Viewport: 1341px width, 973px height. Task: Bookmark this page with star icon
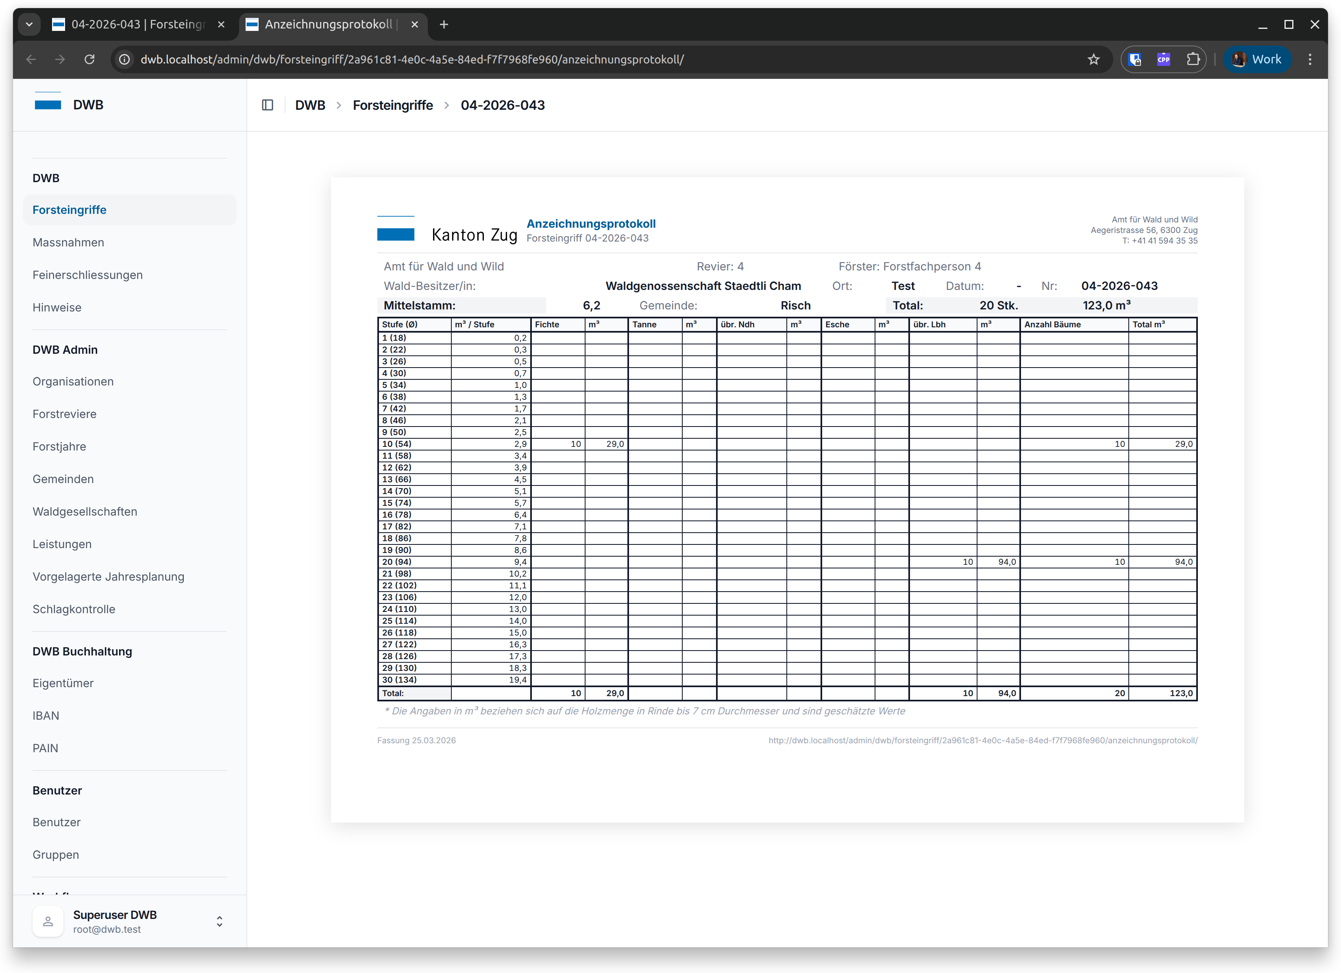[1093, 59]
